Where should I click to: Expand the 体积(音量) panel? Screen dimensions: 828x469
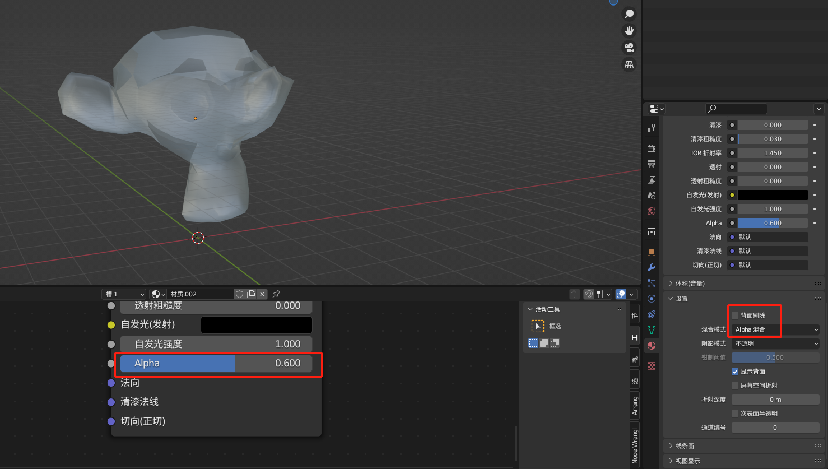(690, 284)
